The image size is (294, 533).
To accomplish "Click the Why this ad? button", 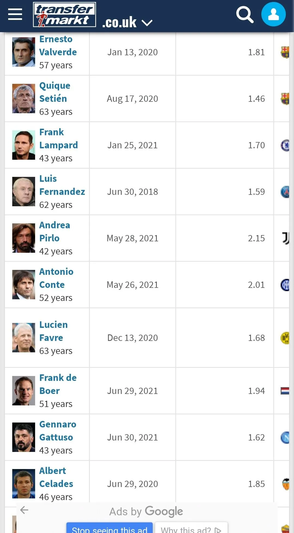I will point(191,528).
